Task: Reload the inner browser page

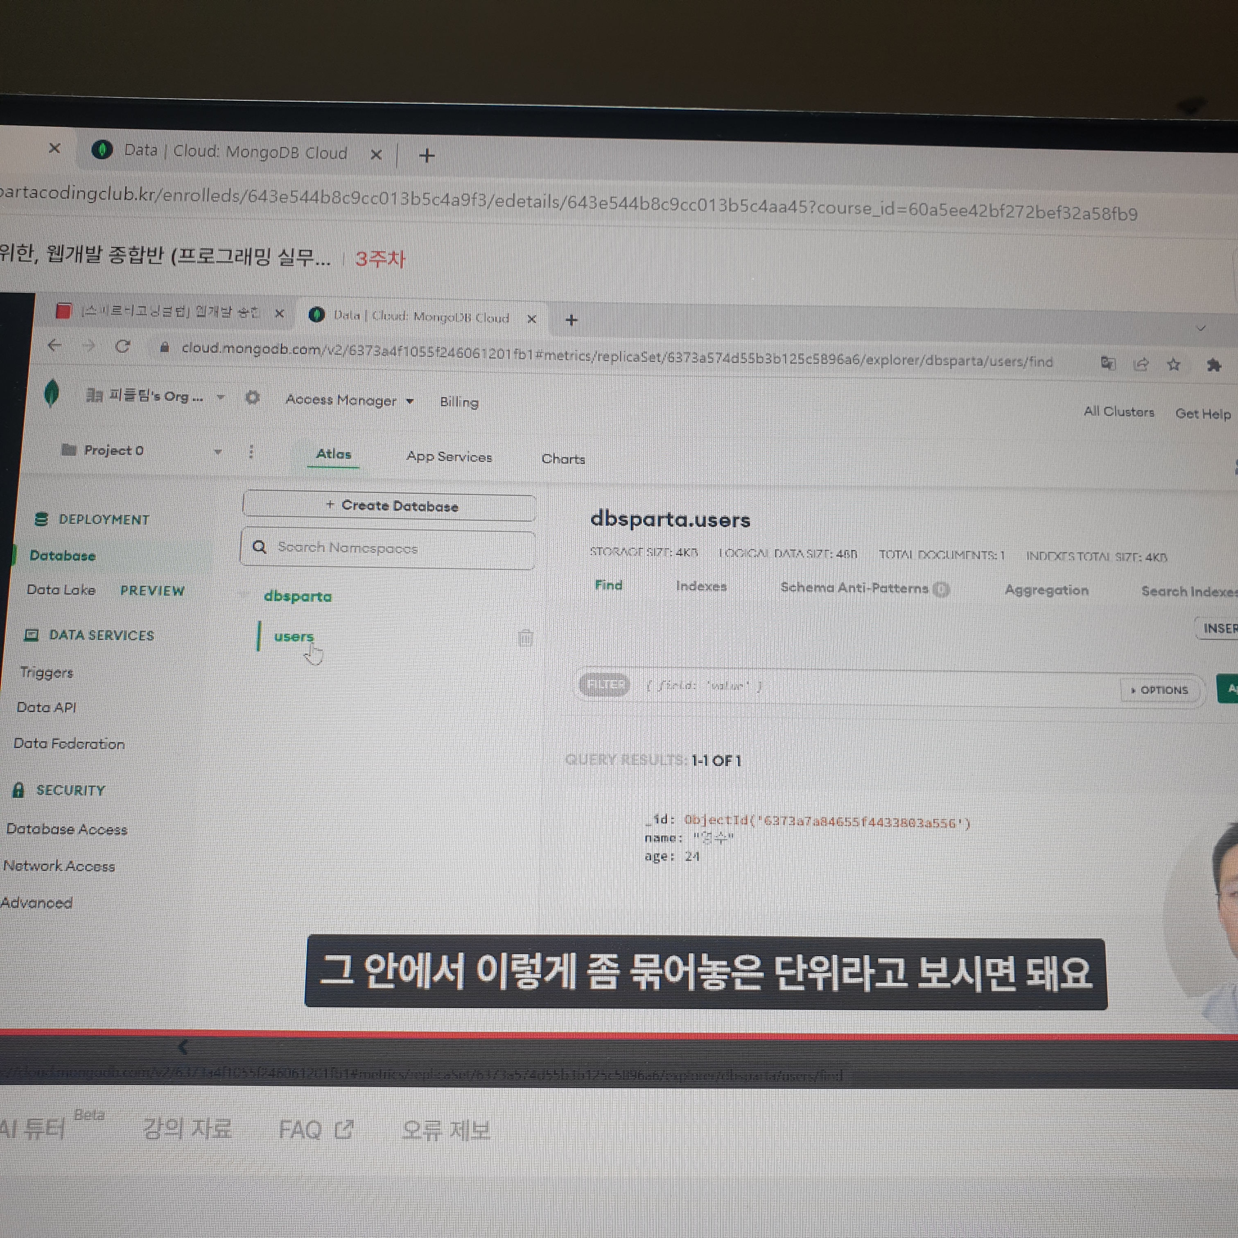Action: pos(122,346)
